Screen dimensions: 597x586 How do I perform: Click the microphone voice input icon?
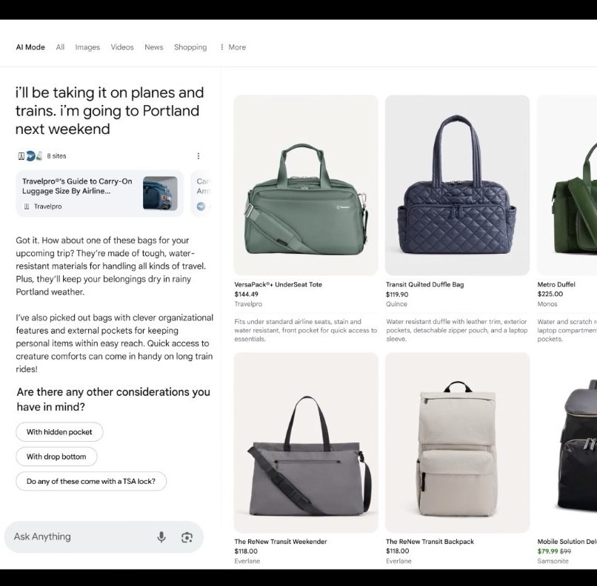coord(161,537)
